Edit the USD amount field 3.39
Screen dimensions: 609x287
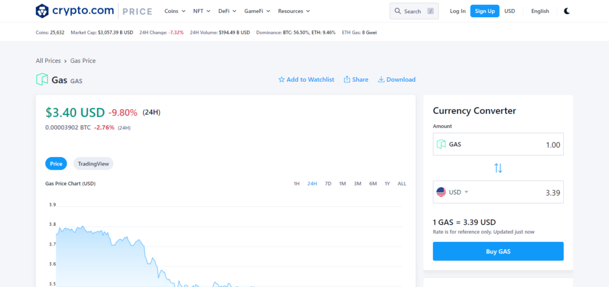click(498, 192)
